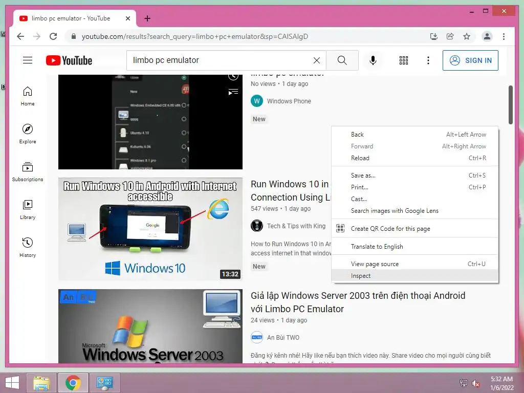Share this page icon in address bar

450,36
